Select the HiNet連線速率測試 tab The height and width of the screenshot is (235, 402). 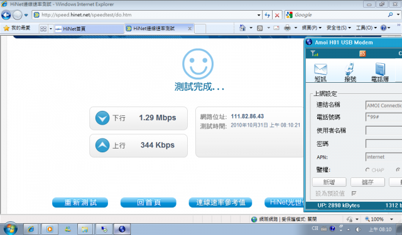[x=156, y=28]
